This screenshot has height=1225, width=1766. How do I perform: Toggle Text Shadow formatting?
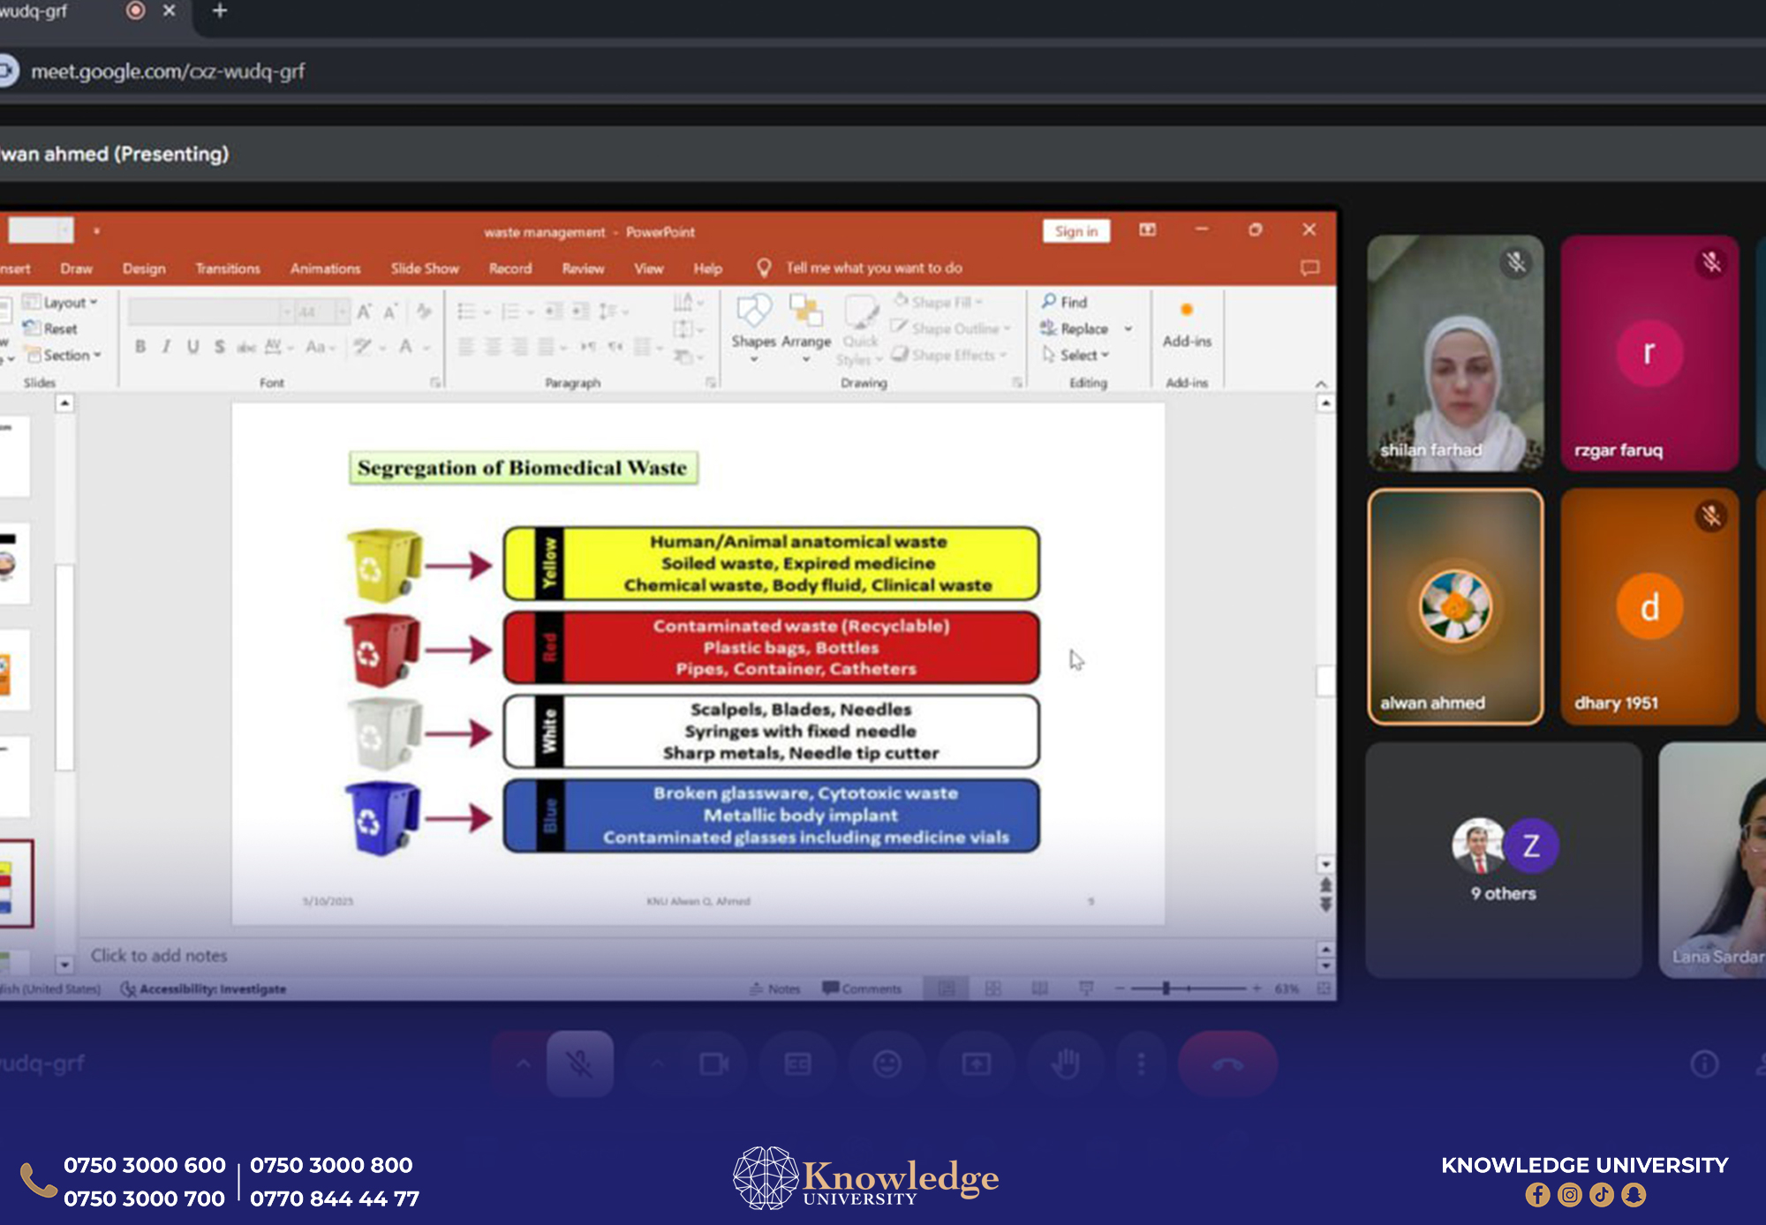[x=219, y=347]
